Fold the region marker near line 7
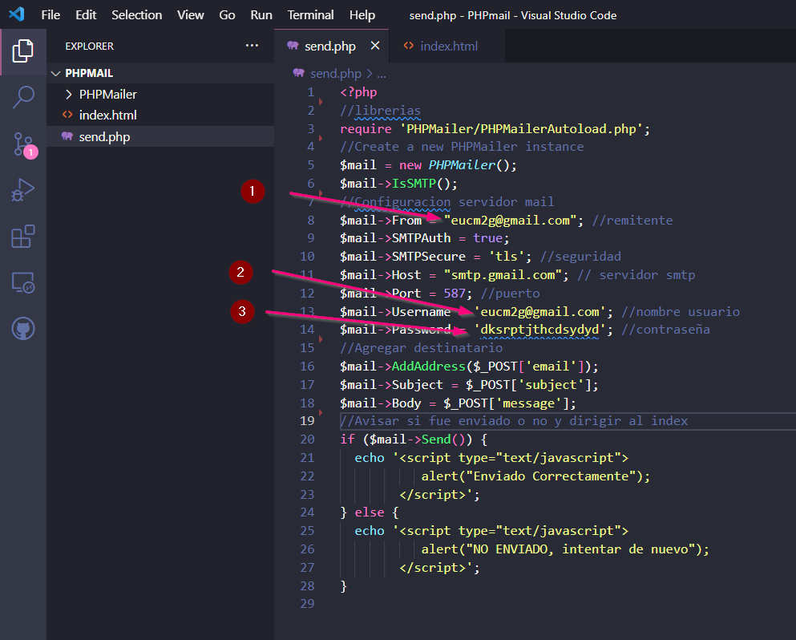 (321, 193)
